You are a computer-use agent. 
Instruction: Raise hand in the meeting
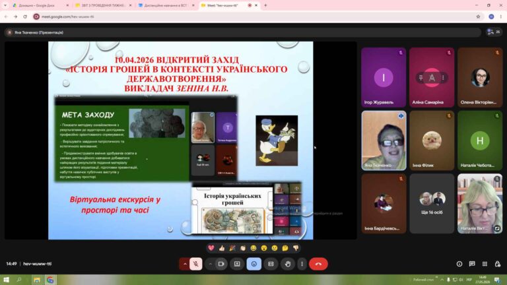[287, 264]
